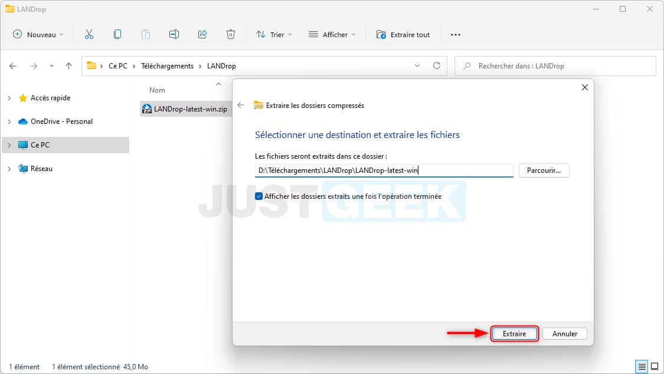This screenshot has width=664, height=374.
Task: Select OneDrive - Personal in sidebar
Action: (x=61, y=122)
